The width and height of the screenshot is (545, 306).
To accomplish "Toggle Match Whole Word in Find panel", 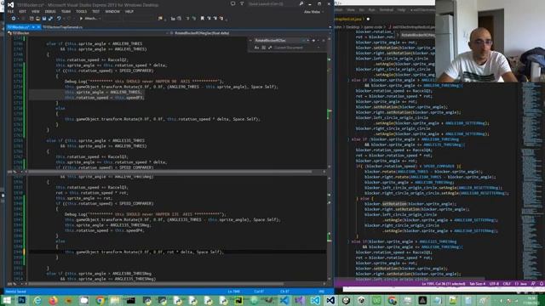I will click(x=263, y=48).
